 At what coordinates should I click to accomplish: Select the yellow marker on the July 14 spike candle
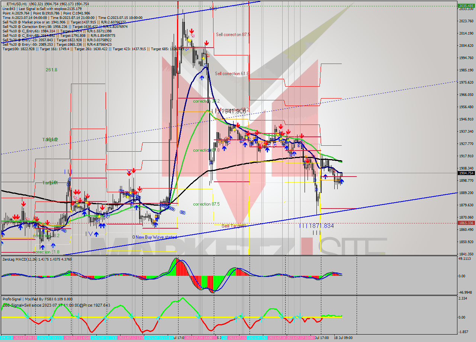[x=189, y=40]
